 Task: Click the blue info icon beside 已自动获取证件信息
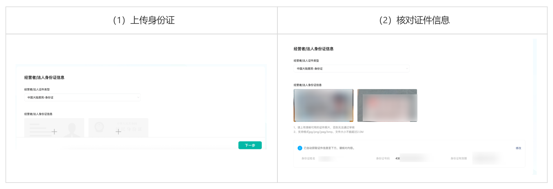300,148
